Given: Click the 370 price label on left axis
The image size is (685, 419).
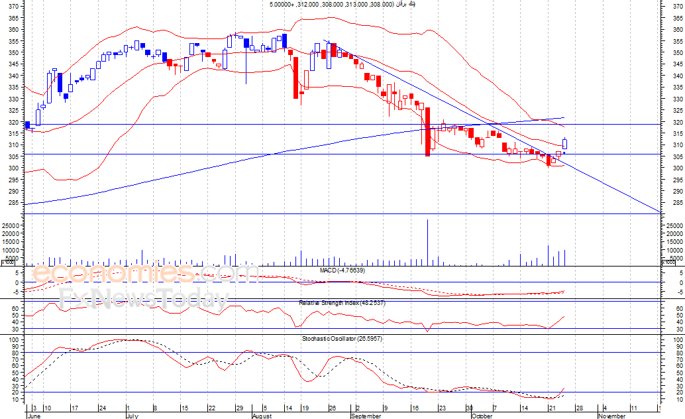Looking at the screenshot, I should 13,7.
